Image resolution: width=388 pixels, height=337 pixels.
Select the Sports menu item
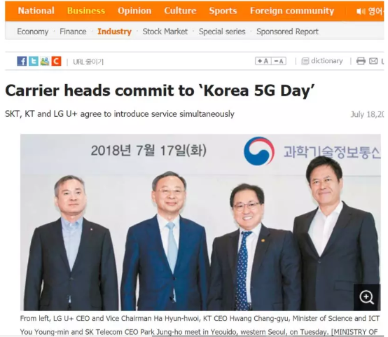(x=223, y=11)
